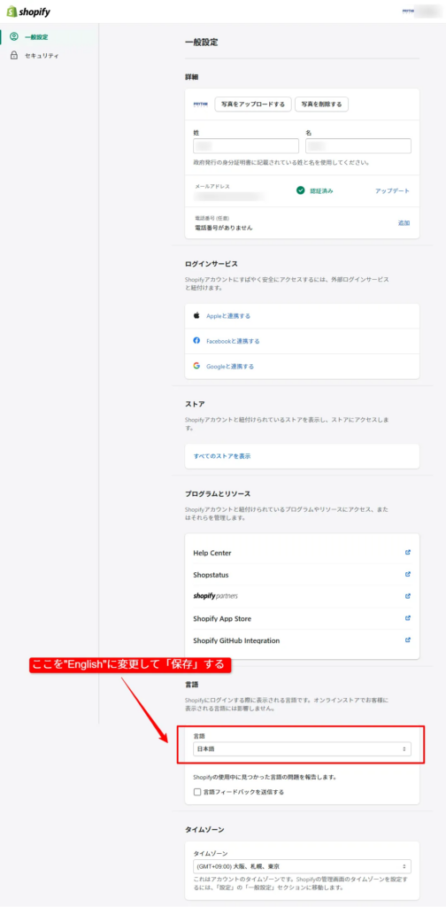Open external link icon for Shopify GitHub Integration
The image size is (446, 907).
point(408,640)
